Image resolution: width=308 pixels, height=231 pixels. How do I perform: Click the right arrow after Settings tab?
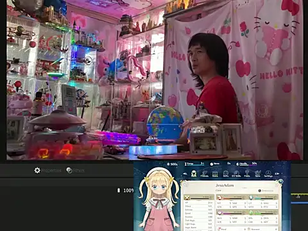click(x=277, y=174)
